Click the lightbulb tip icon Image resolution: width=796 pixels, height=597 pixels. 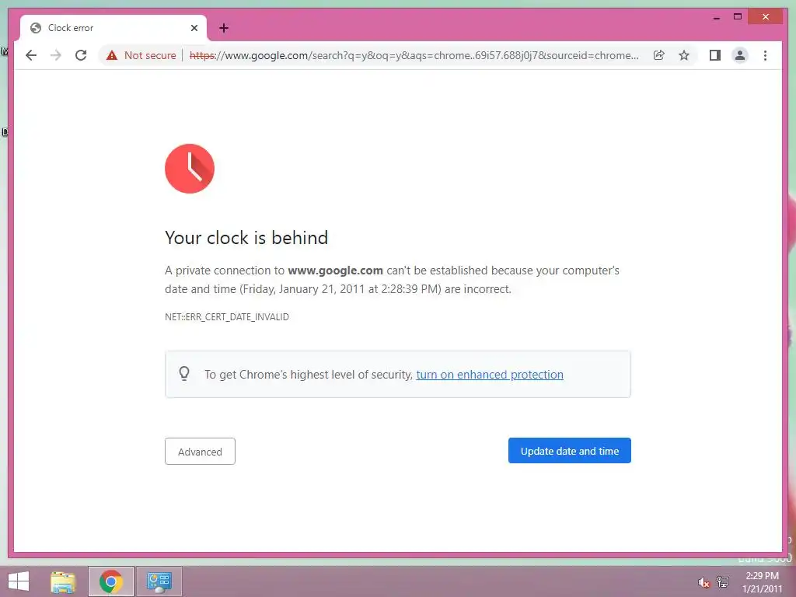[x=184, y=374]
